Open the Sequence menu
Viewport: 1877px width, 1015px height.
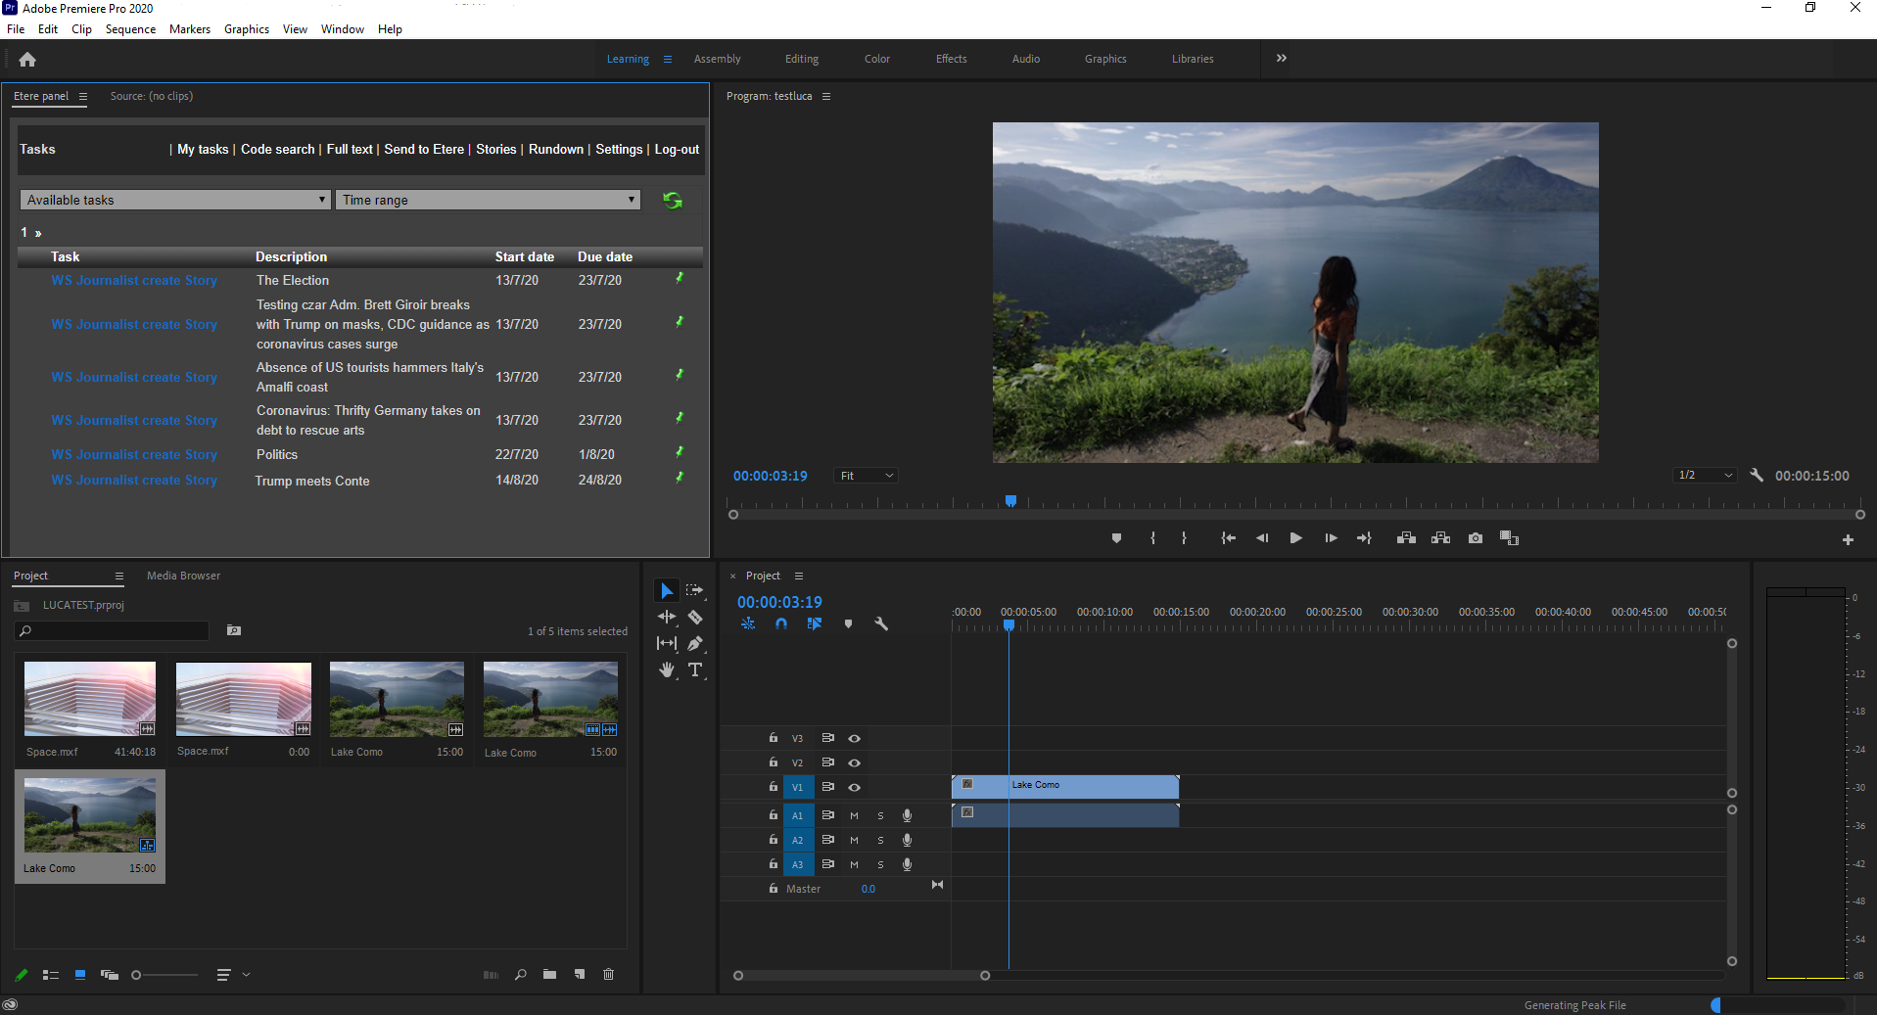(130, 29)
